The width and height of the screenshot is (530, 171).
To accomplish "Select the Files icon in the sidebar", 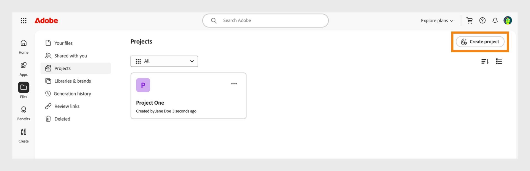I will [x=23, y=88].
